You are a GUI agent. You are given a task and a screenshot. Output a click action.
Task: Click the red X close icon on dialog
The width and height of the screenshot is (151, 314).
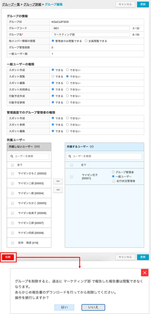coord(145,273)
